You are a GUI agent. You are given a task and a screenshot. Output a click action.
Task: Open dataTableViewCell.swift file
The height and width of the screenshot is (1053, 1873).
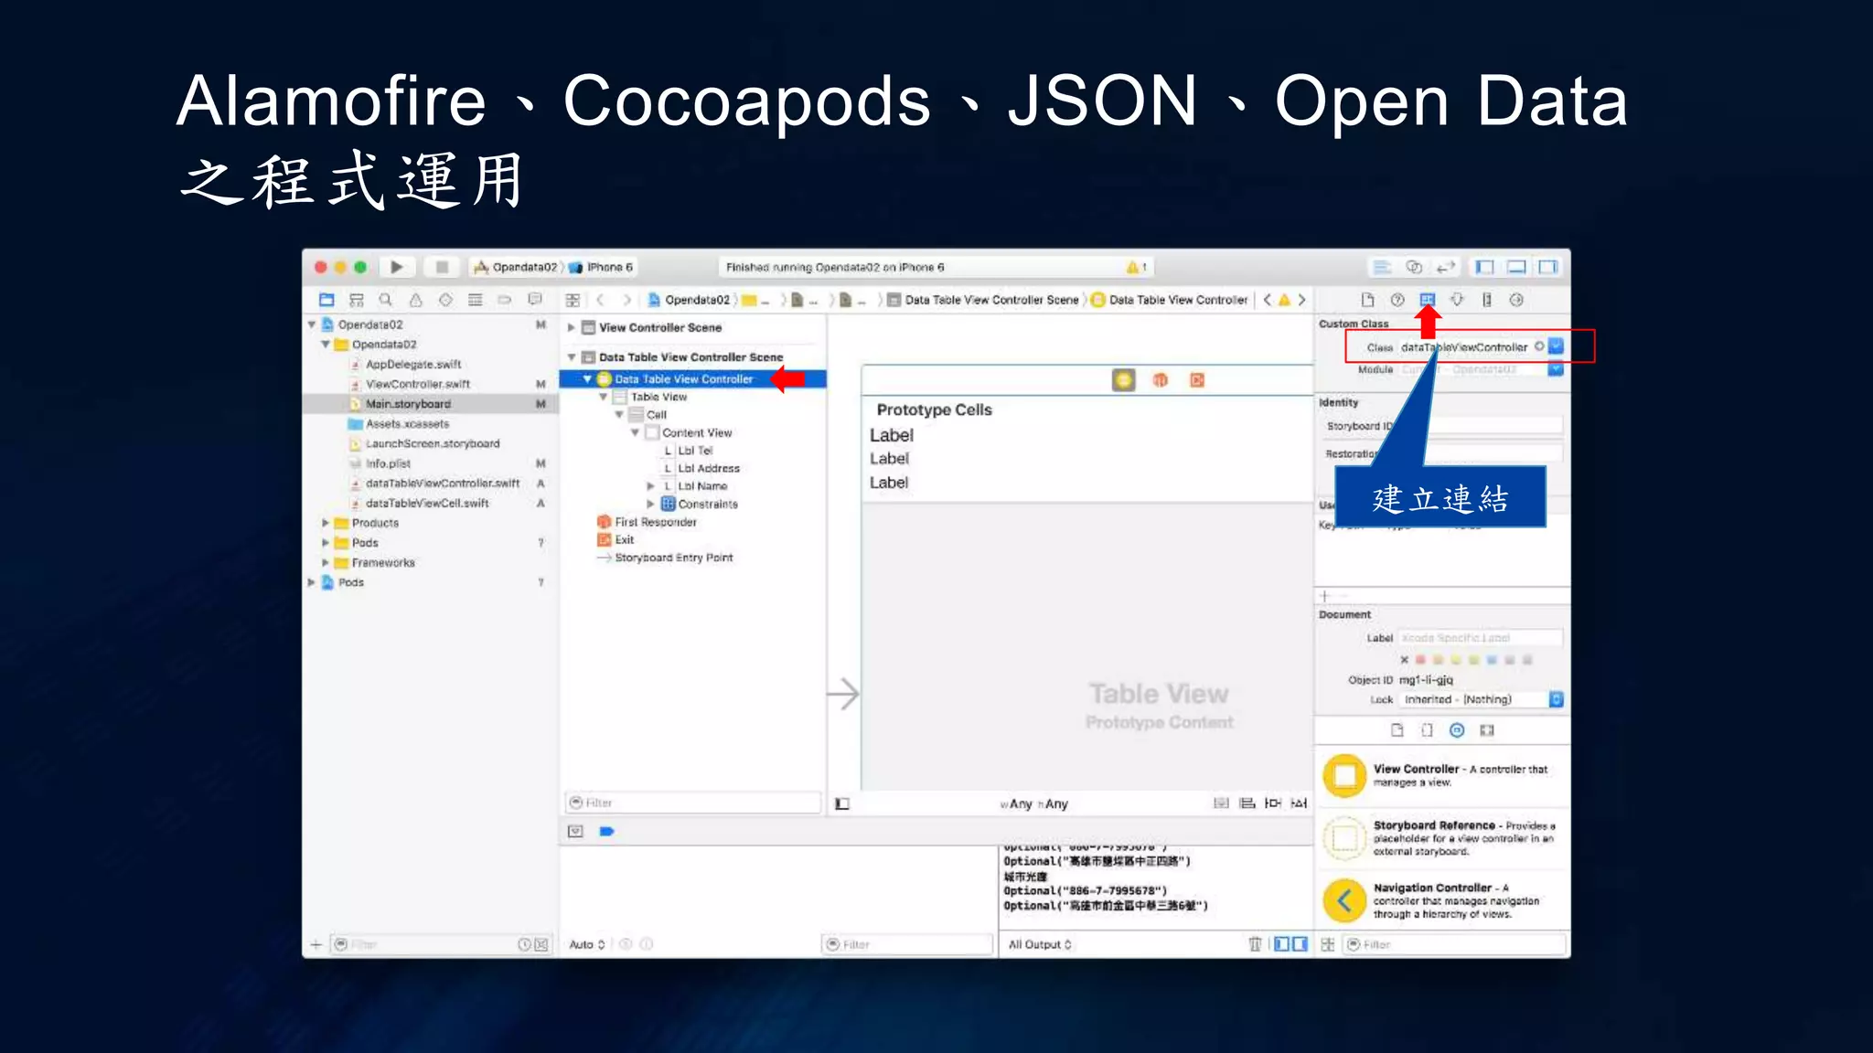click(x=427, y=504)
